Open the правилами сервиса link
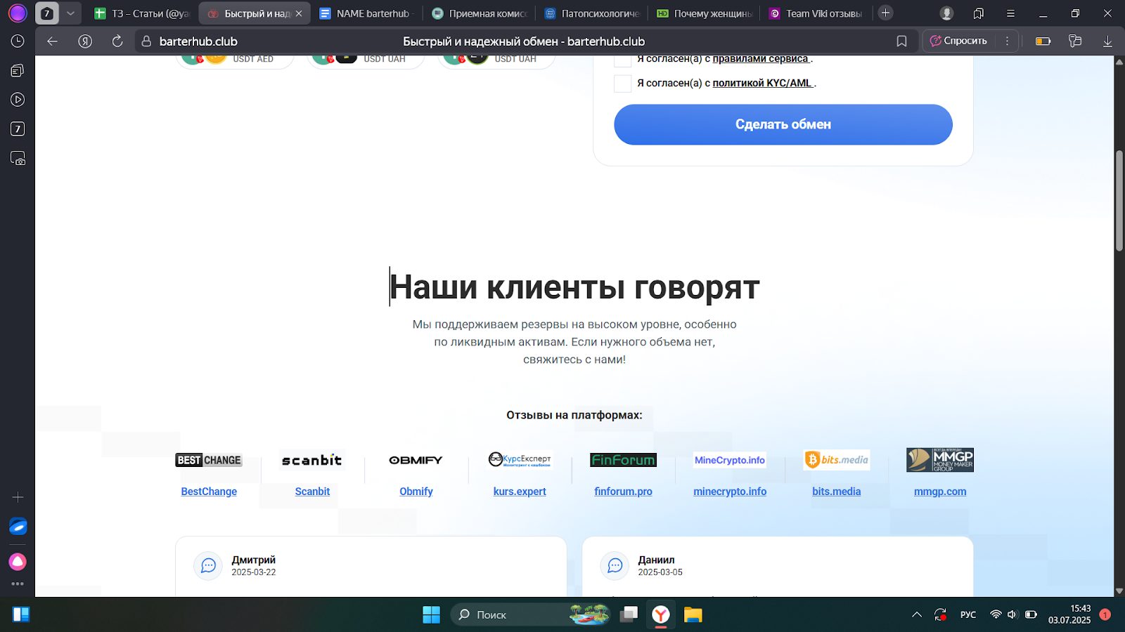Screen dimensions: 1125x632 click(761, 59)
